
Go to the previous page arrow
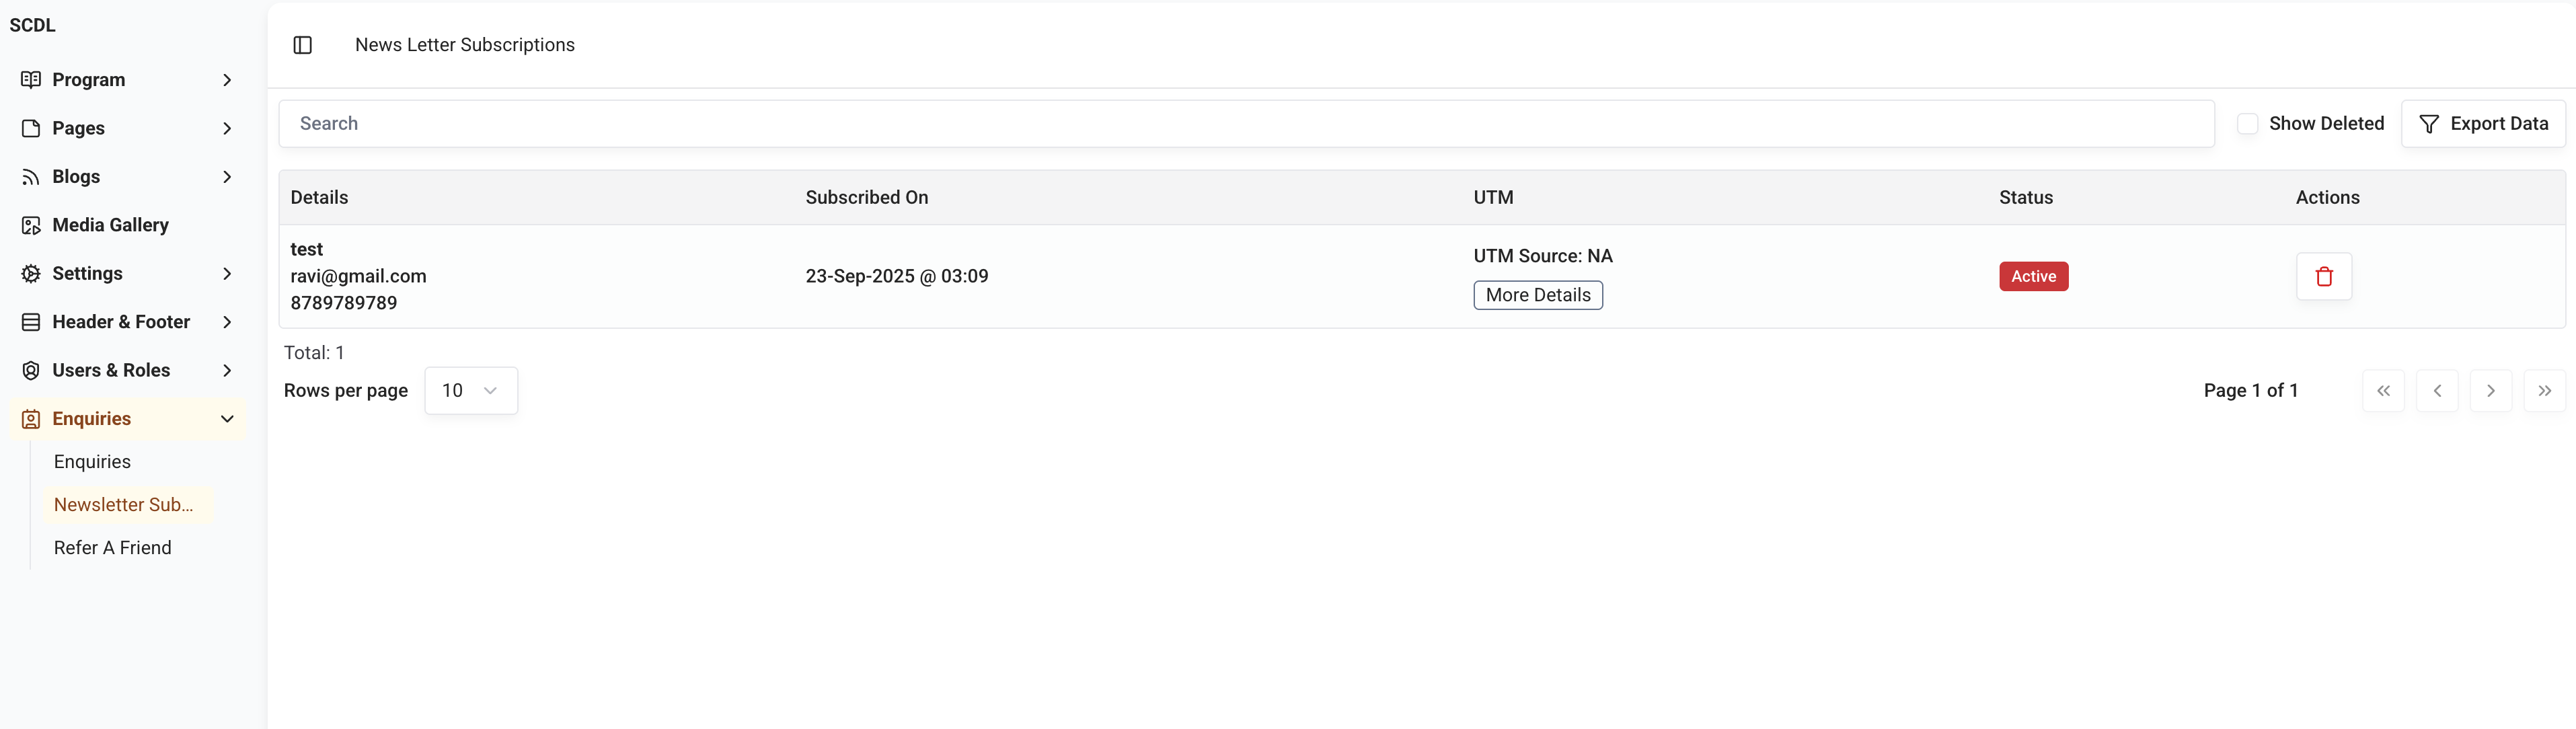[x=2437, y=391]
